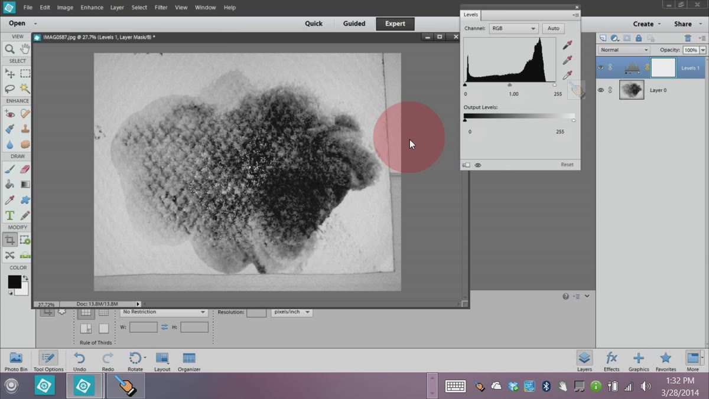Select the Pencil tool
The width and height of the screenshot is (709, 399).
click(x=25, y=215)
